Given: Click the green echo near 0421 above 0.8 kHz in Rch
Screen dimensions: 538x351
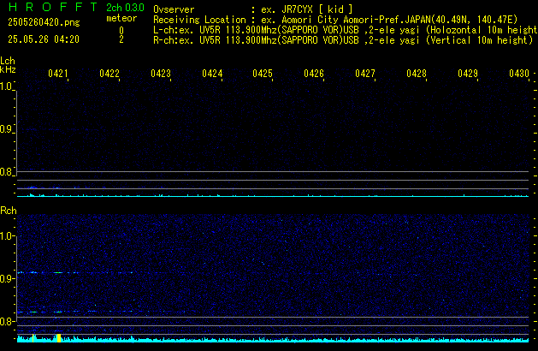Looking at the screenshot, I should pyautogui.click(x=59, y=312).
